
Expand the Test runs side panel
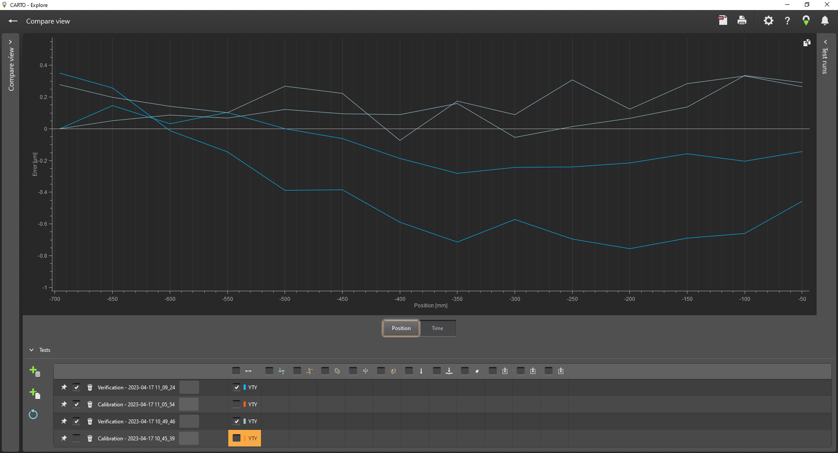click(825, 57)
